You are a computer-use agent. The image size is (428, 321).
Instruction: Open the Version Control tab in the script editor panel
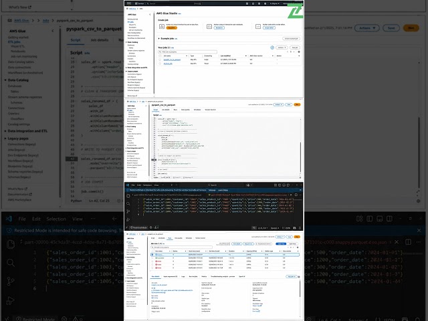(x=211, y=110)
